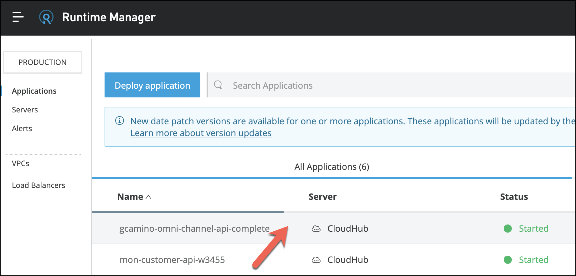Select the All Applications (6) tab

(x=332, y=167)
